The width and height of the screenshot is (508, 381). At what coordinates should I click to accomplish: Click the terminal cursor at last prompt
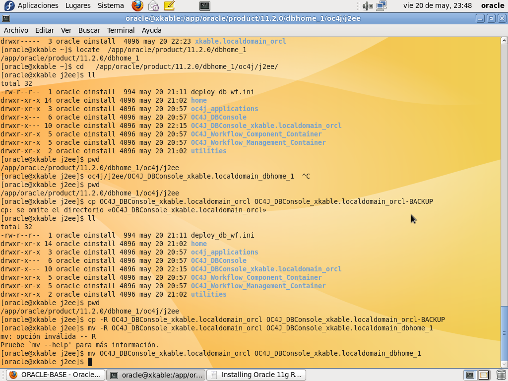(90, 362)
